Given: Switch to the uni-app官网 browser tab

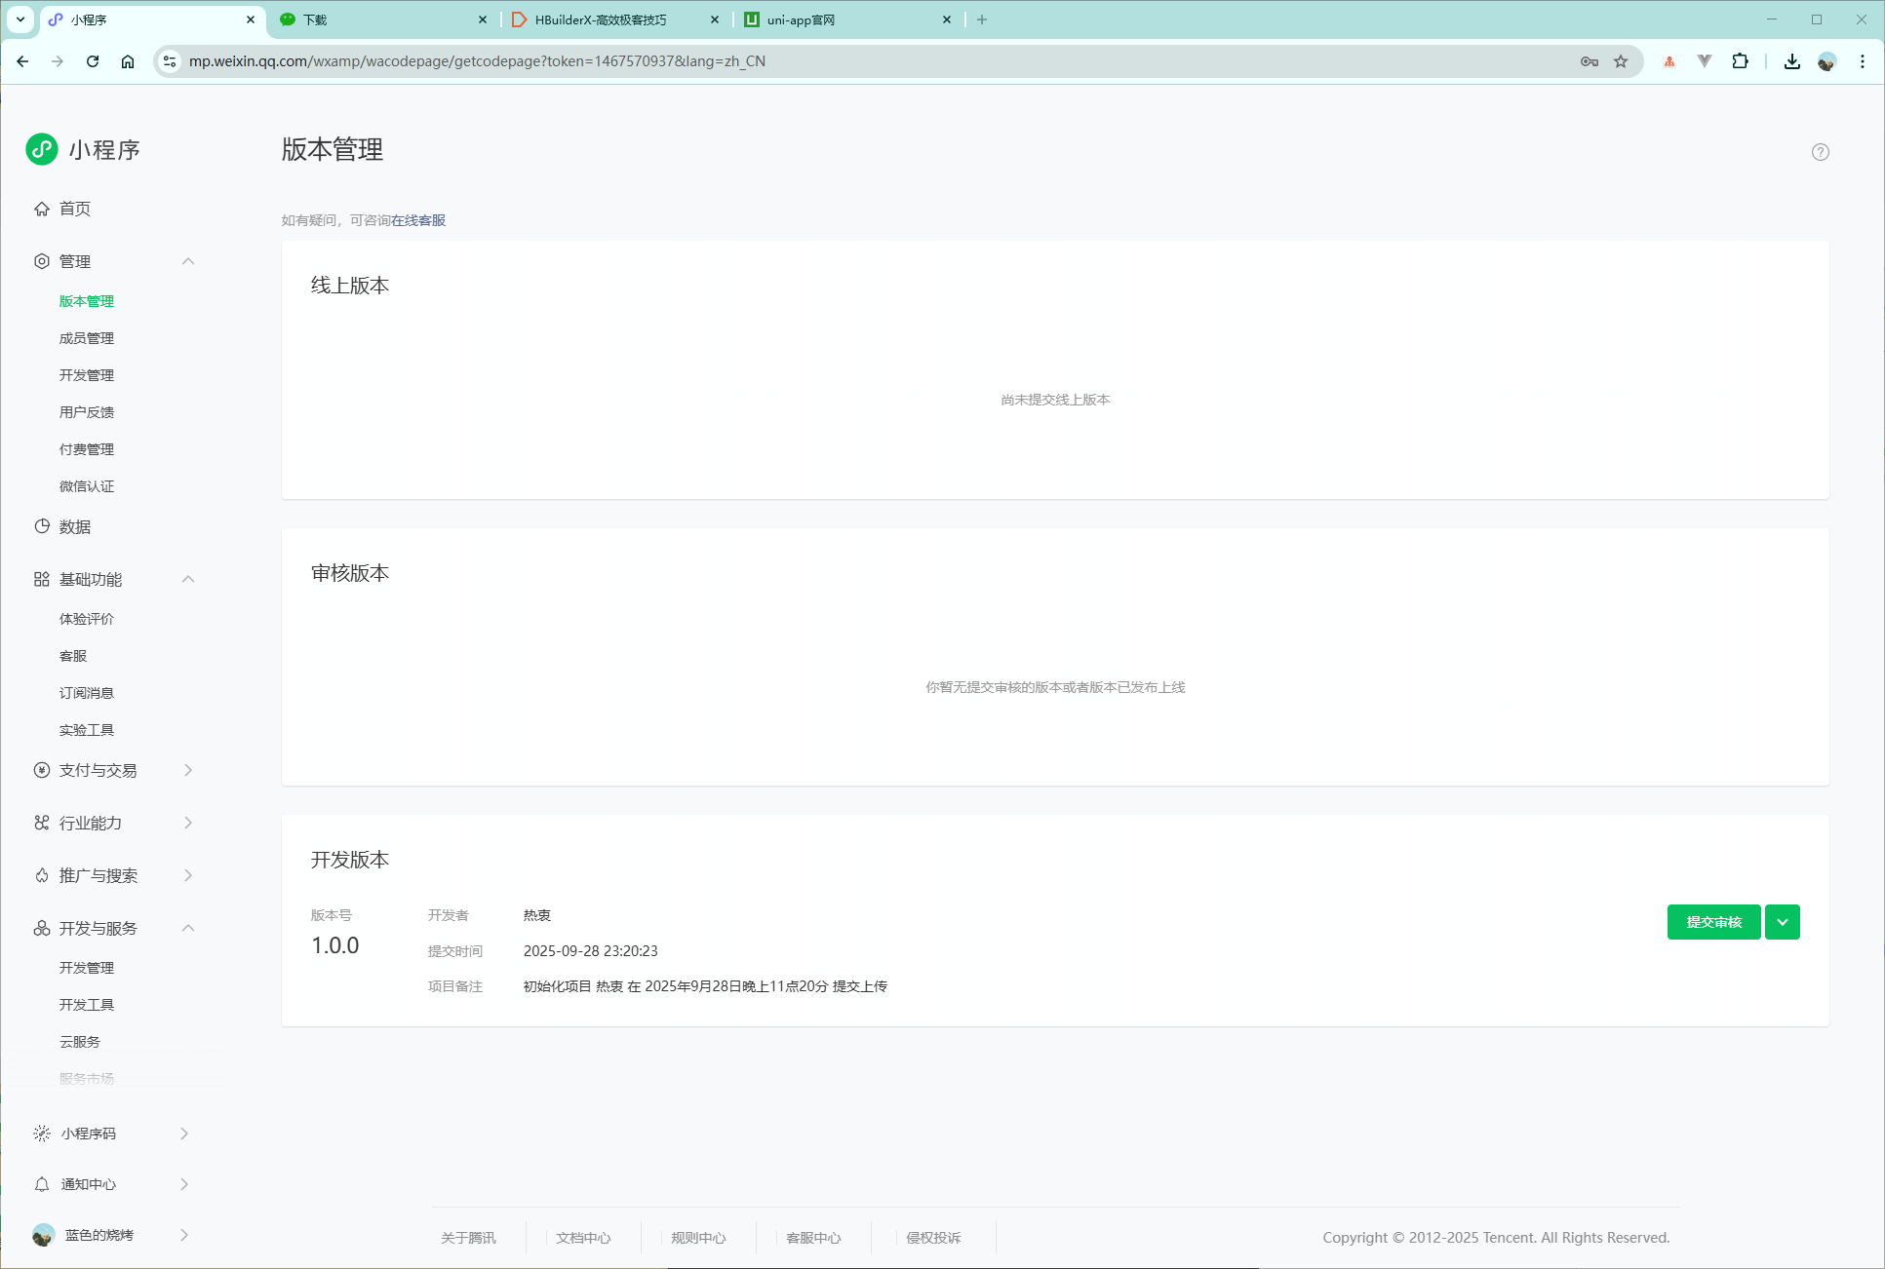Looking at the screenshot, I should (x=846, y=19).
